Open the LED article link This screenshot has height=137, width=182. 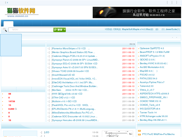(47, 132)
